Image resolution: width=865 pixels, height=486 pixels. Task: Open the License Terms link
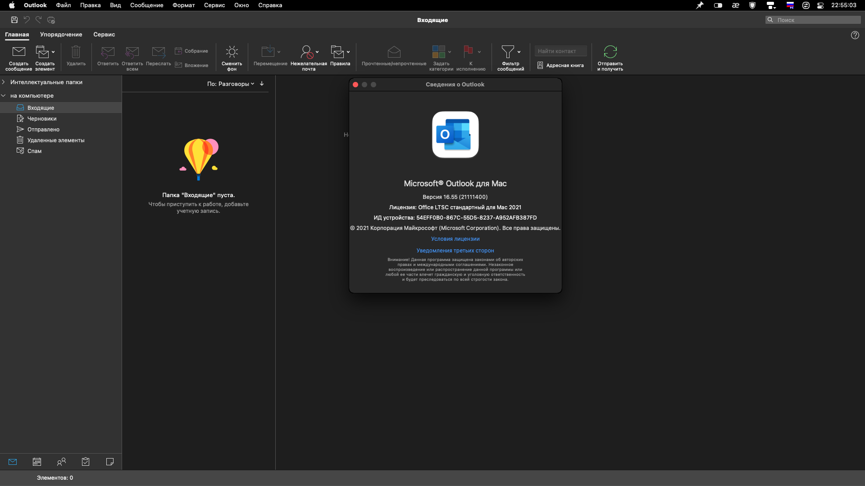[455, 239]
